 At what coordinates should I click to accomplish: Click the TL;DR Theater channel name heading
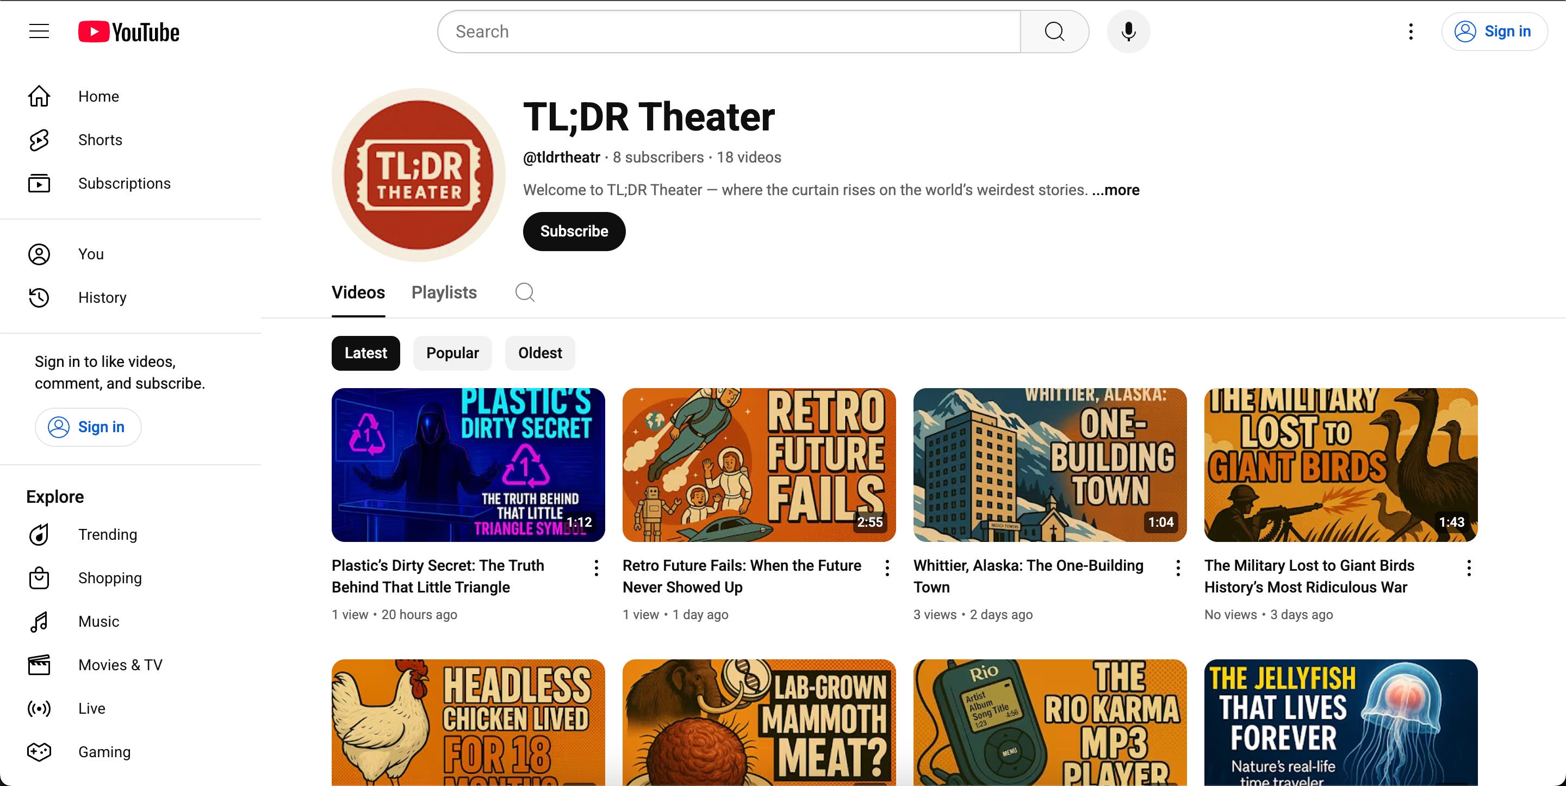tap(649, 117)
